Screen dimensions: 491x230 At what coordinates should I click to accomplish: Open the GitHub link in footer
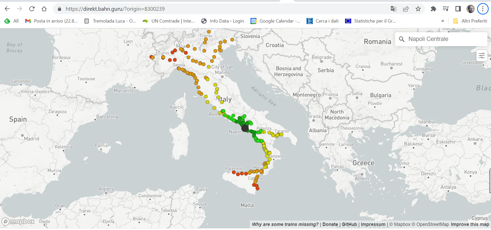click(x=349, y=224)
